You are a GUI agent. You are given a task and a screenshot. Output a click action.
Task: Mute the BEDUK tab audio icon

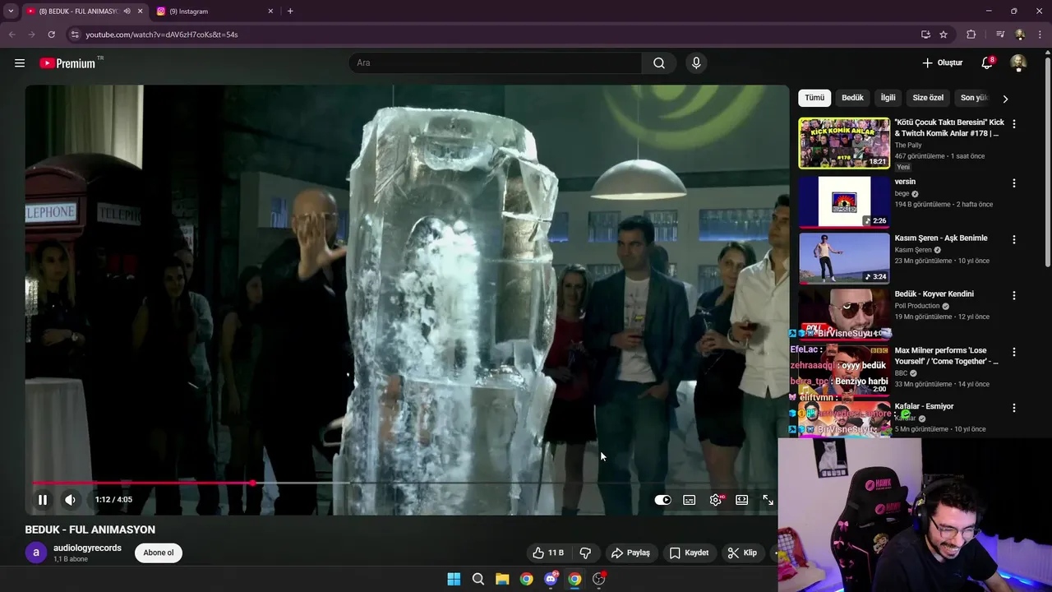[127, 12]
